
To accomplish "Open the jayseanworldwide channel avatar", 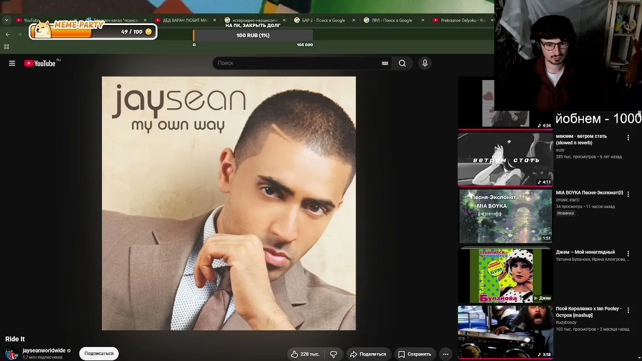I will [12, 353].
